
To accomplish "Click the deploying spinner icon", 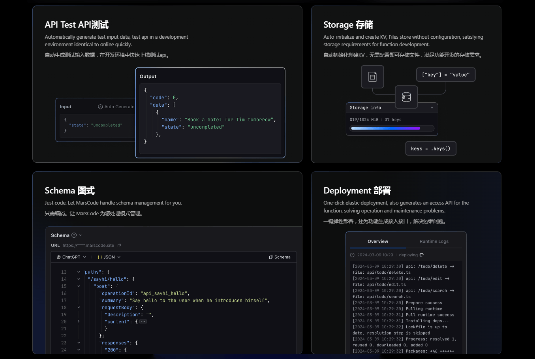I will 422,255.
